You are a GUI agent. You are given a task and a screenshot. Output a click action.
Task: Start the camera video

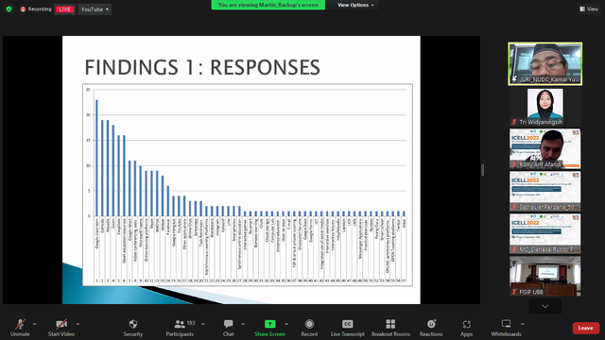(x=60, y=328)
